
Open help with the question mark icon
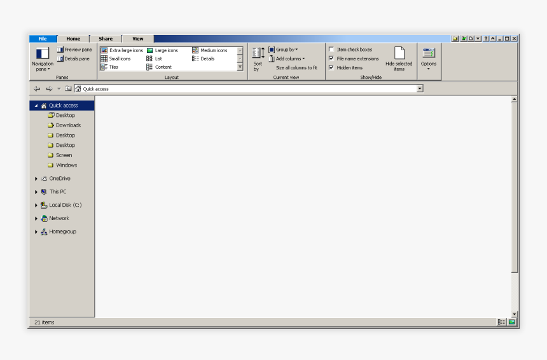tap(486, 39)
